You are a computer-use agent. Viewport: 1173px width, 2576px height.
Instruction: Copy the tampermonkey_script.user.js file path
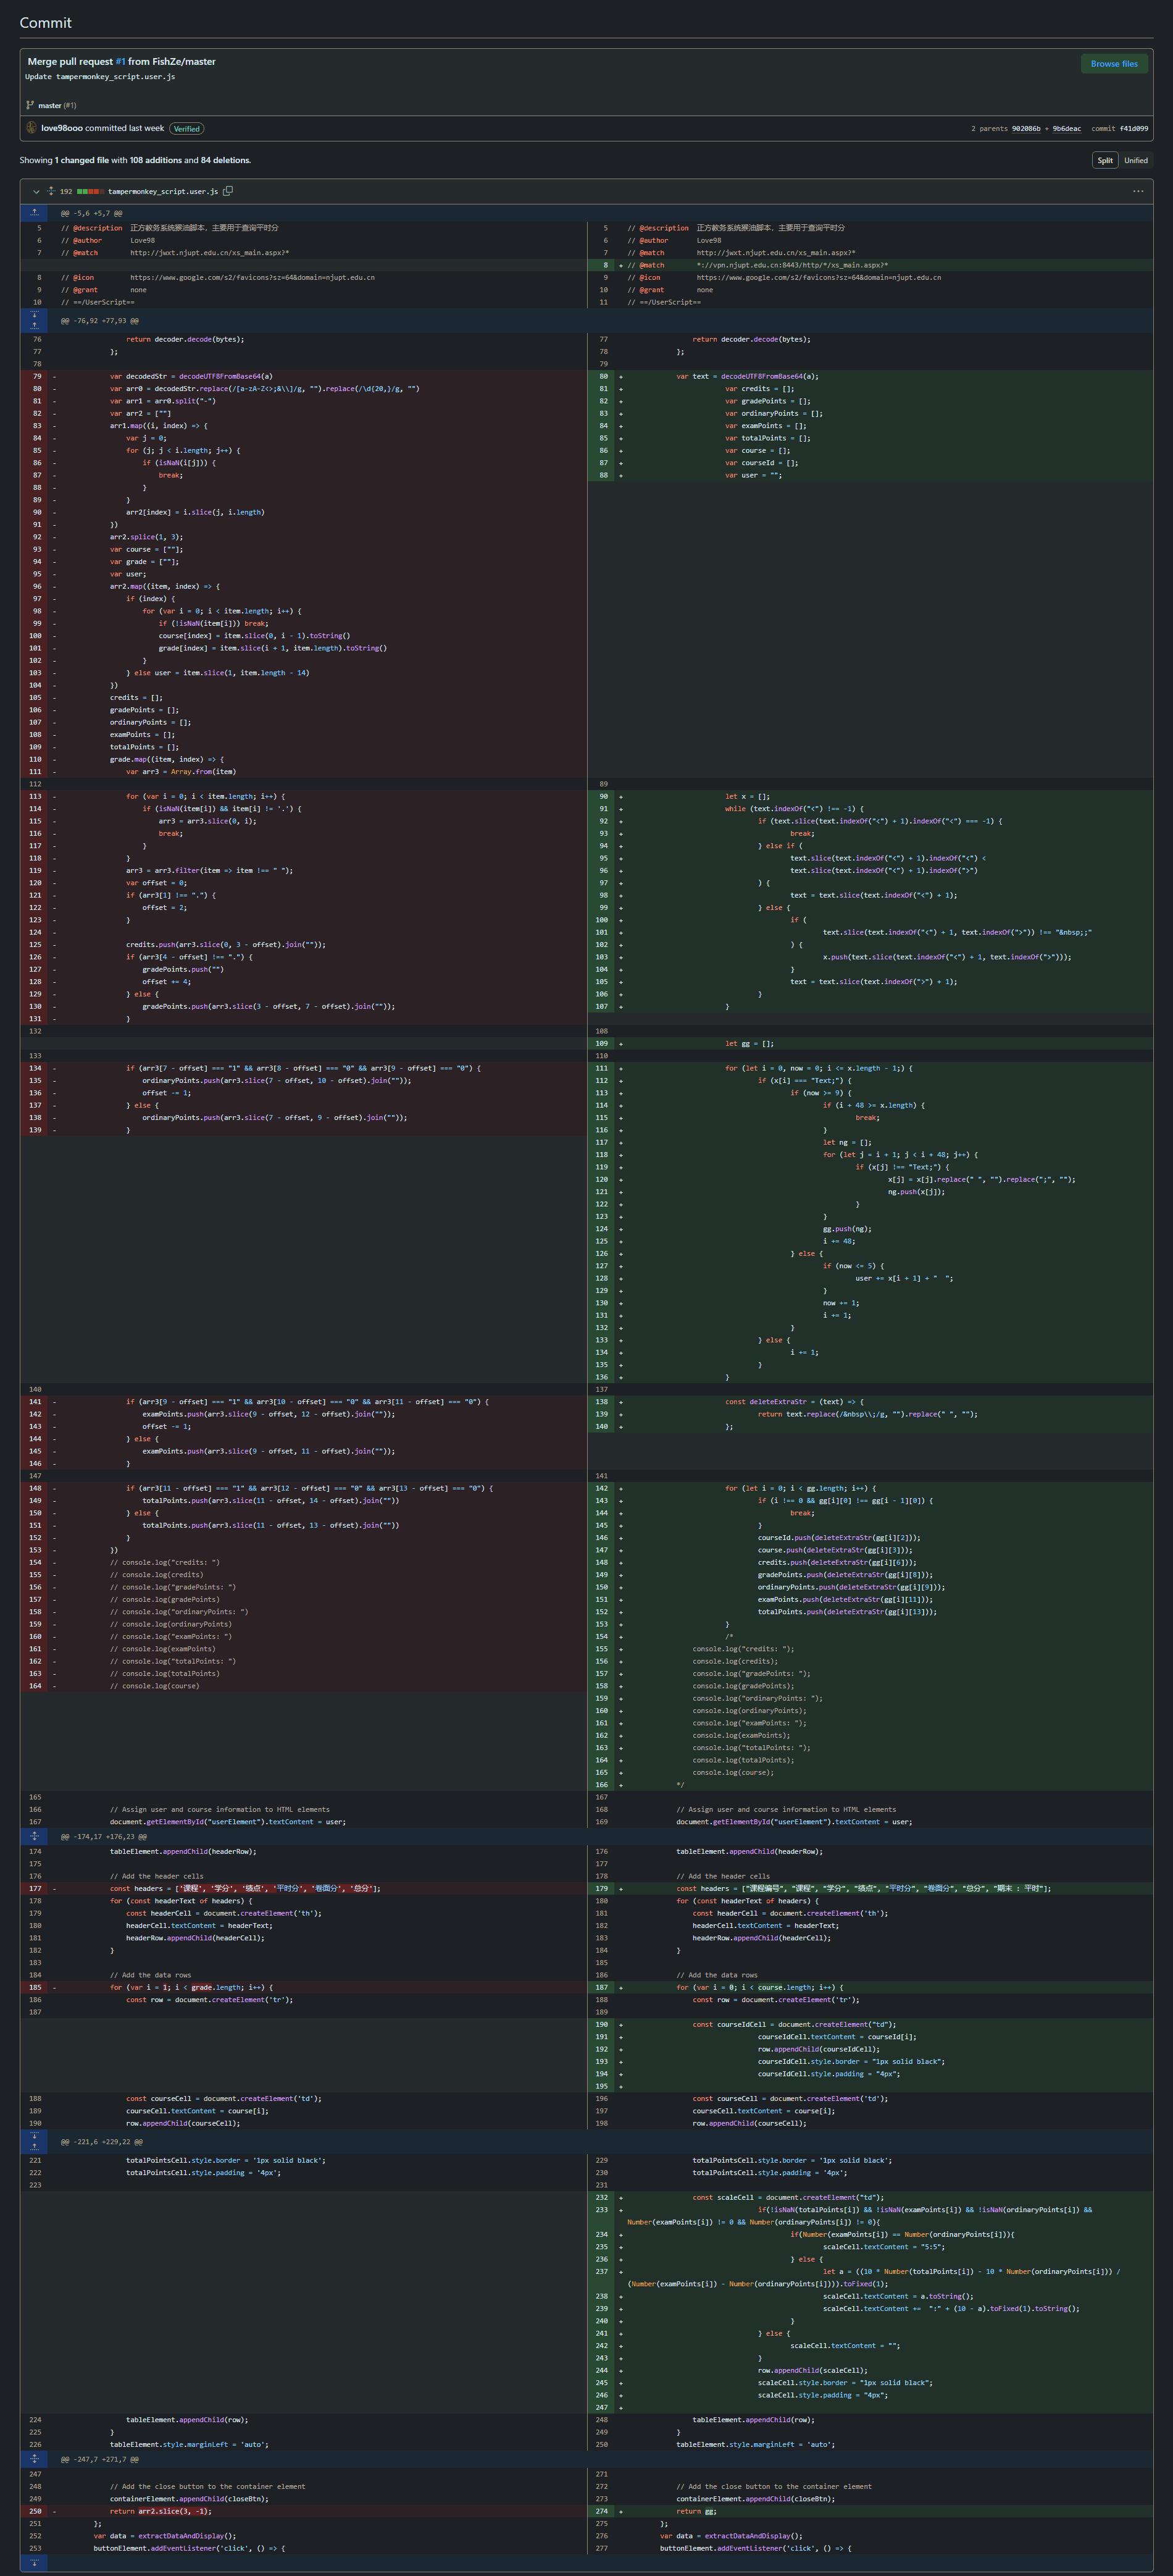[x=228, y=191]
